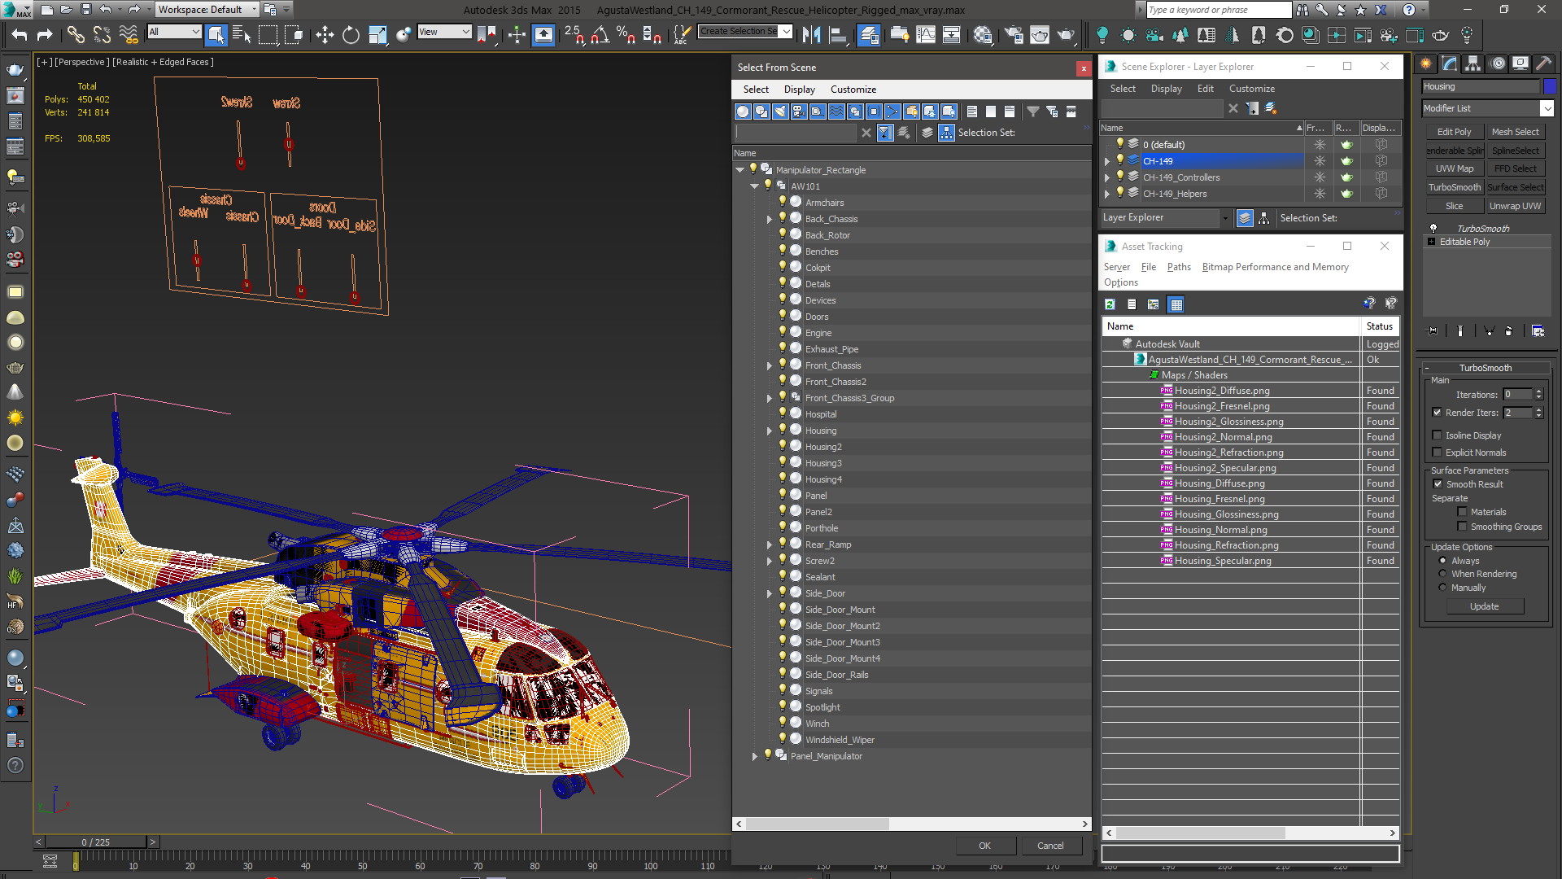Expand the Back_Chassis tree node
This screenshot has width=1562, height=879.
(769, 219)
